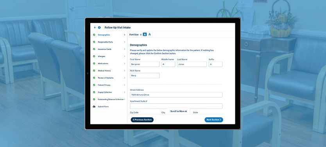This screenshot has height=147, width=326.
Task: Click the green check beside Demographics
Action: coord(94,35)
